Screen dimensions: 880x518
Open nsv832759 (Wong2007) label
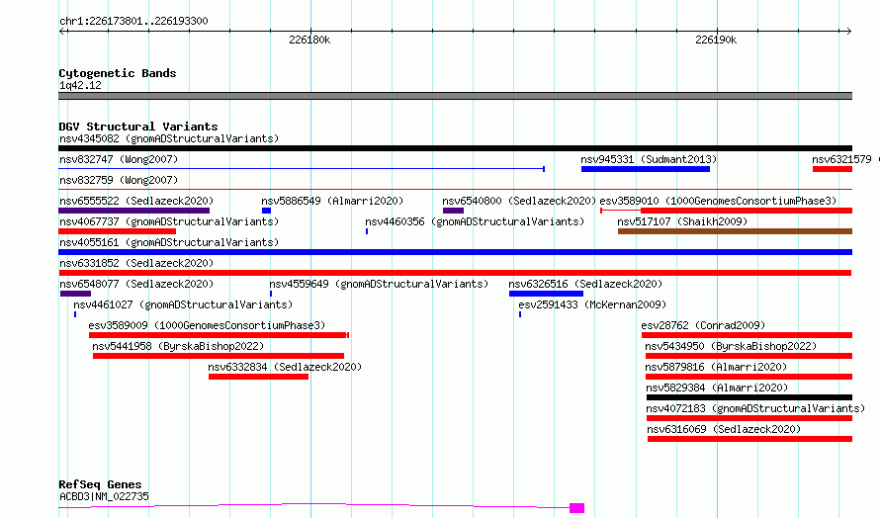pos(119,180)
